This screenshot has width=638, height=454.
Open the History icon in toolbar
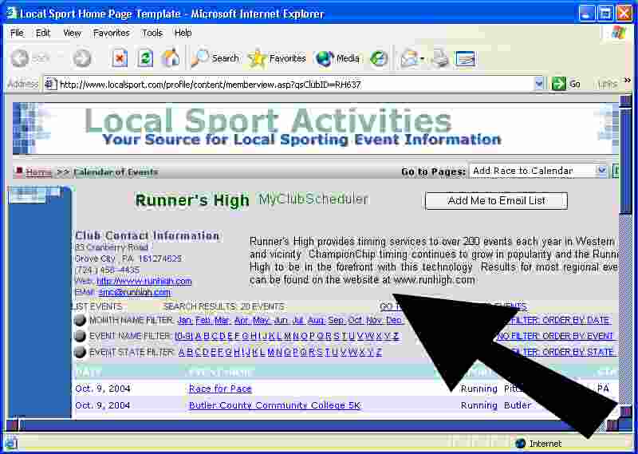(x=379, y=58)
